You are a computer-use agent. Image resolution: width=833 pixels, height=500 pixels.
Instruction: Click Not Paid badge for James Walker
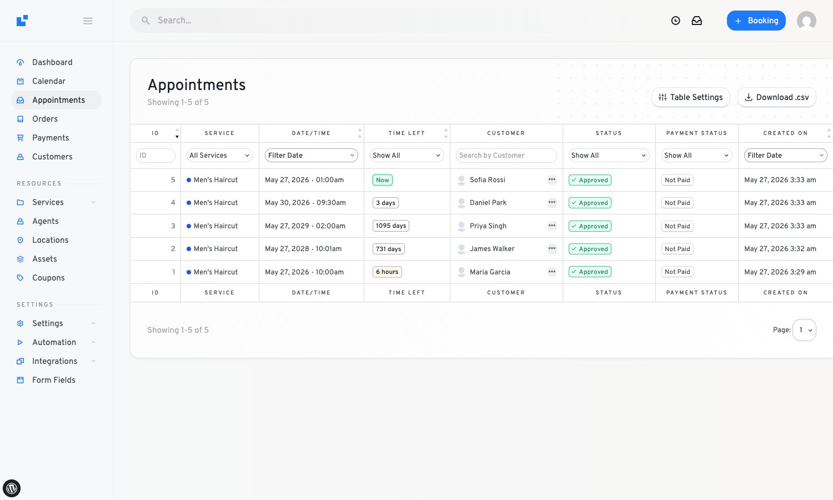[x=678, y=249]
